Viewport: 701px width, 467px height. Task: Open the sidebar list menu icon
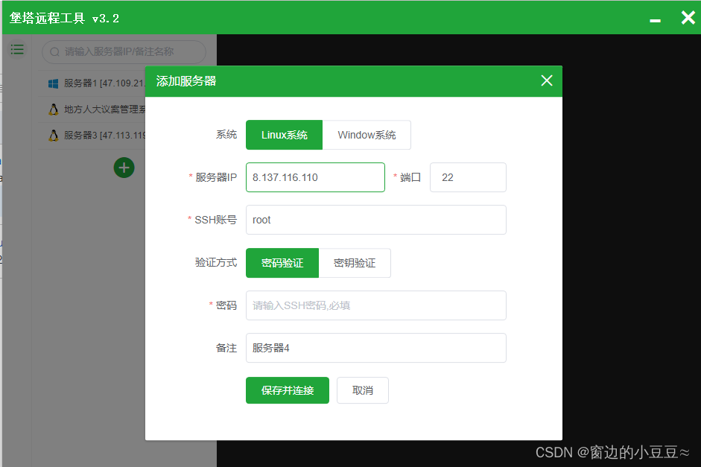pos(17,50)
